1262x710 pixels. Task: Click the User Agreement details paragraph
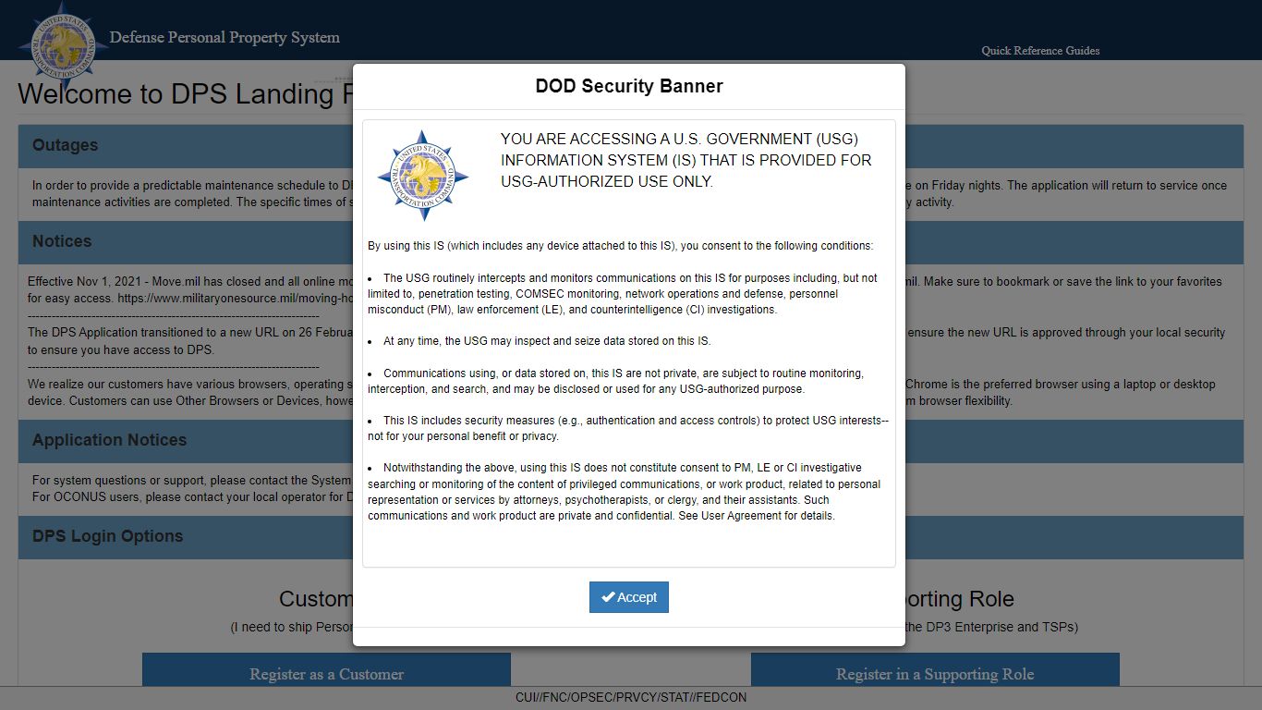[x=625, y=492]
